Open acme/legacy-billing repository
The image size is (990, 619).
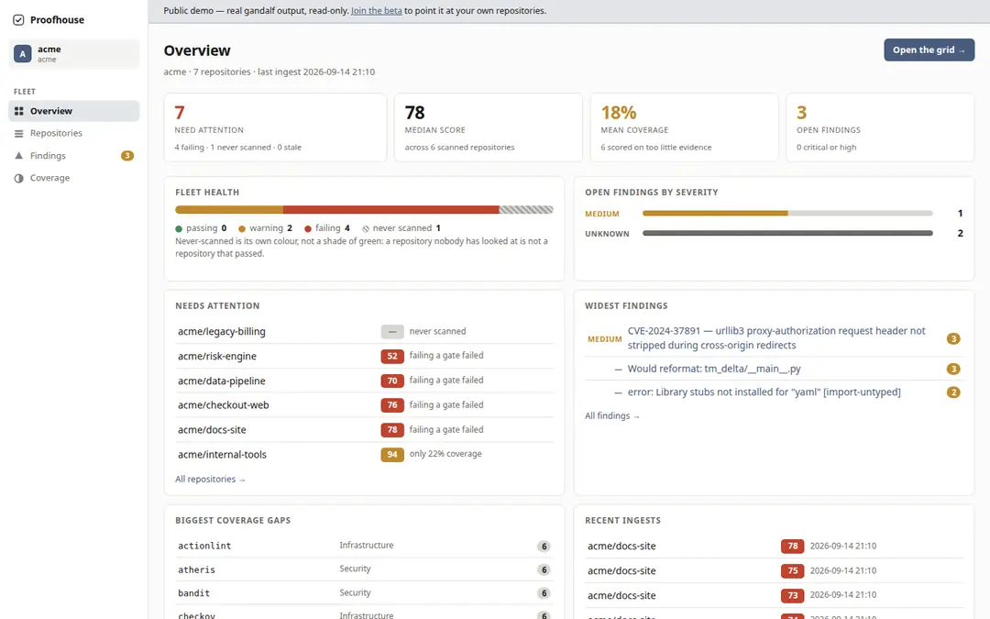[222, 331]
